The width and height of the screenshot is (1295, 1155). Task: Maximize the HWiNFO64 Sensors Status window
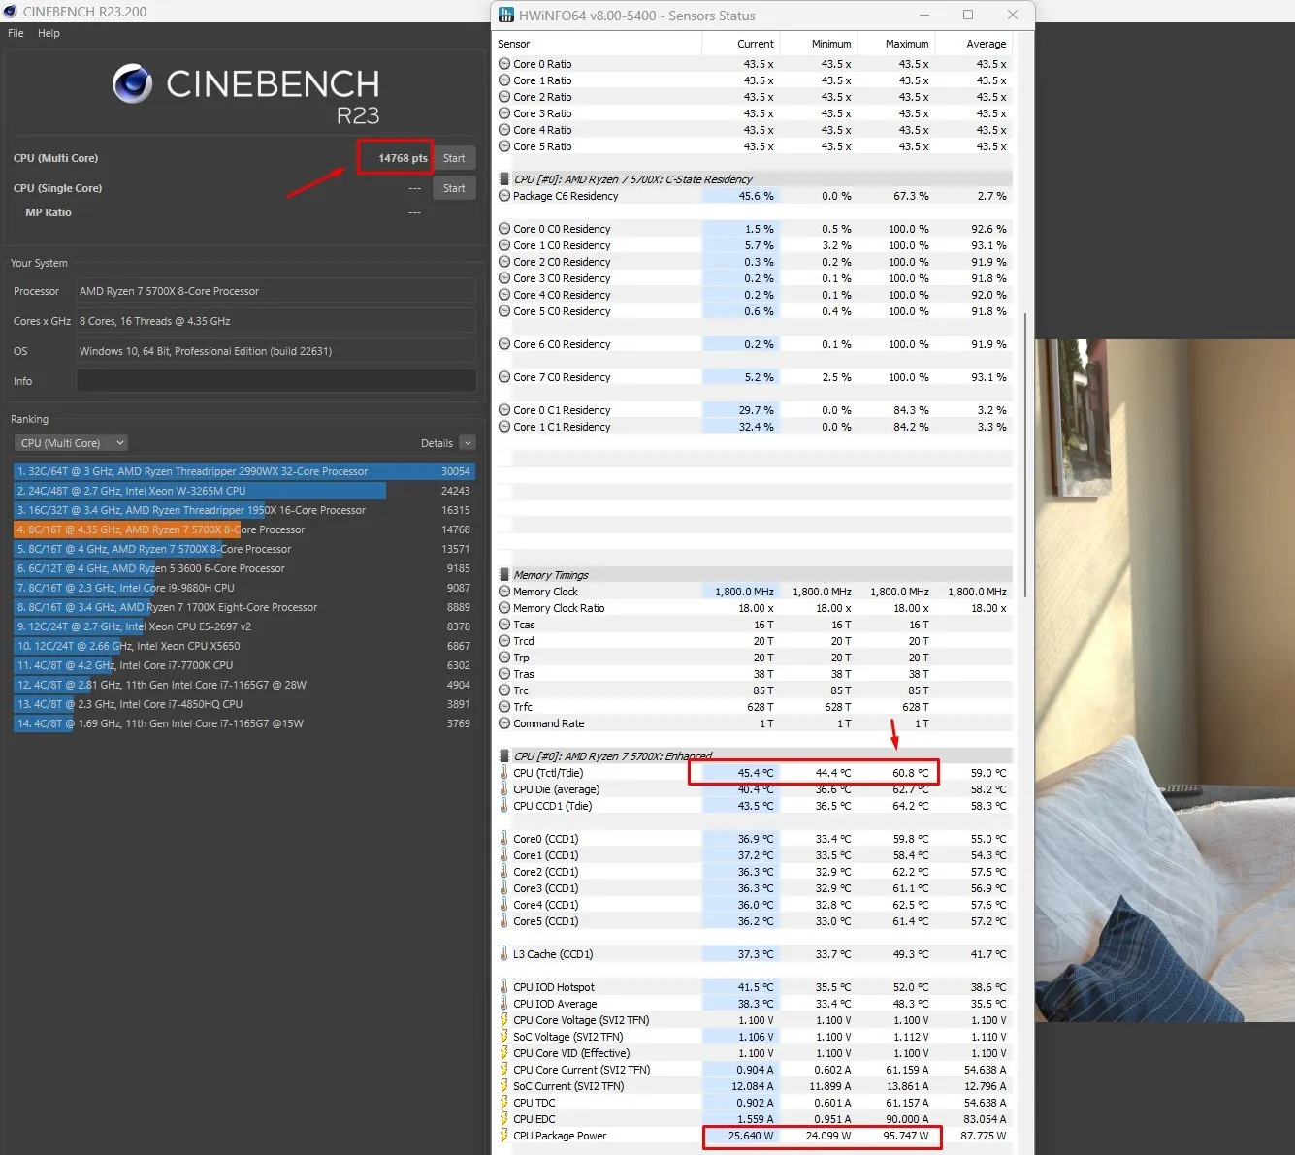[967, 15]
